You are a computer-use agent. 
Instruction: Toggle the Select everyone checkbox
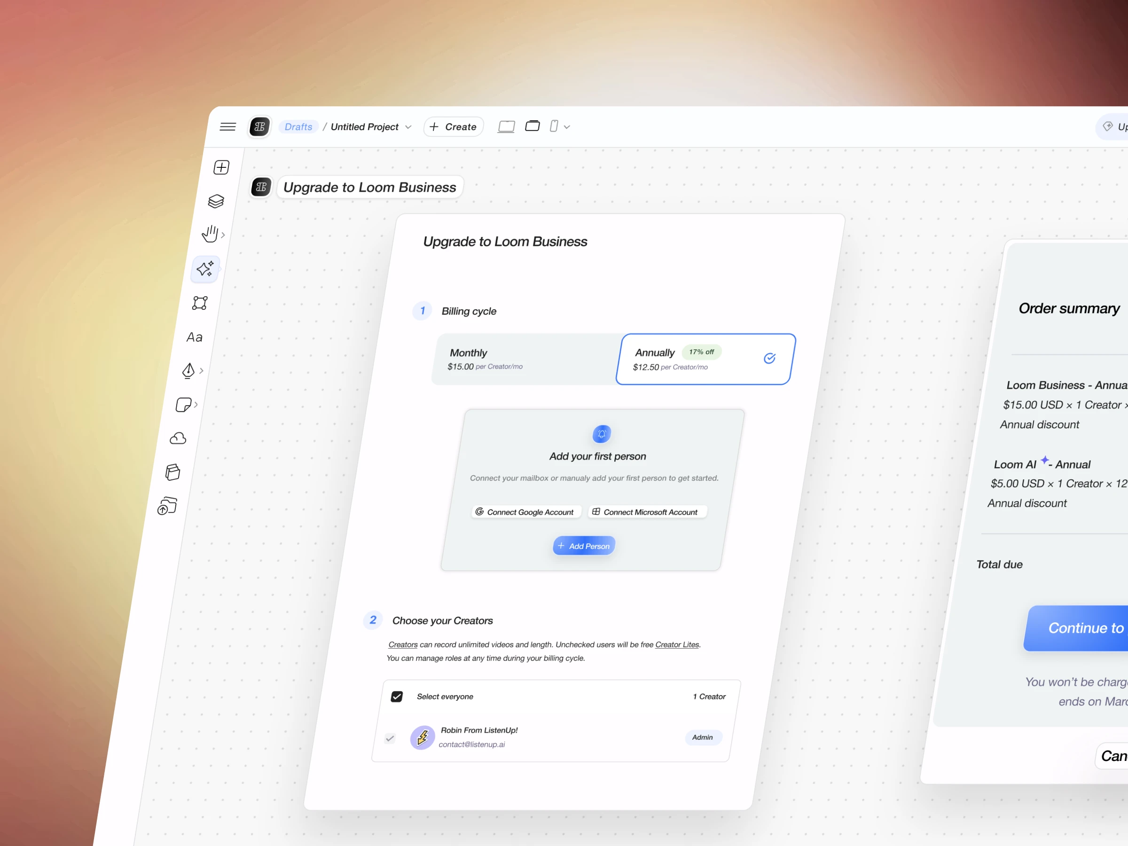point(397,697)
